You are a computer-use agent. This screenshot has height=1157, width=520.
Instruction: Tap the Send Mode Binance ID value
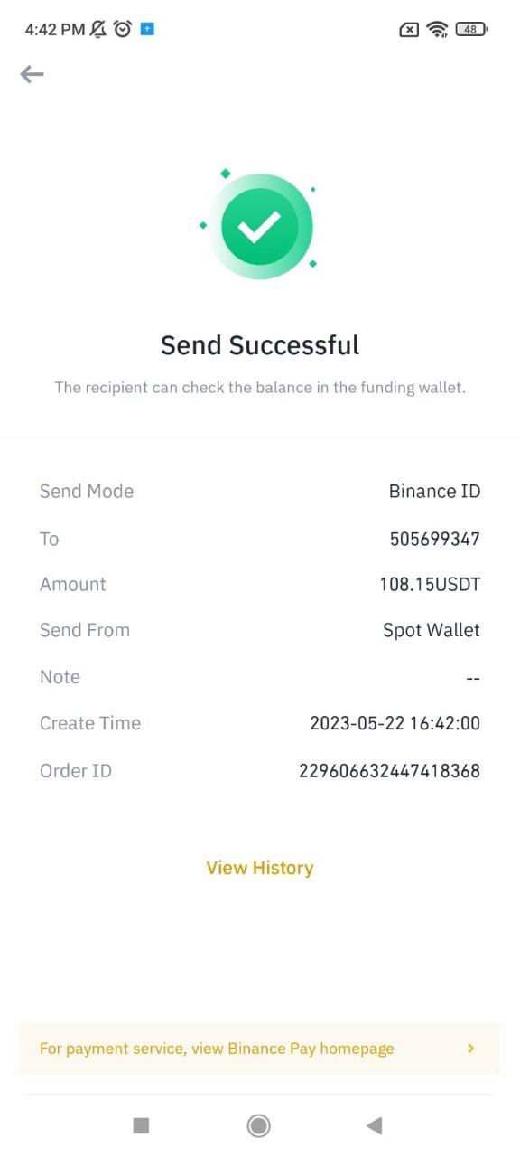[x=435, y=492]
